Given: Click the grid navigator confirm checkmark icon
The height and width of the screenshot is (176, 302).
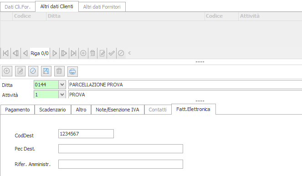Looking at the screenshot, I should (112, 53).
